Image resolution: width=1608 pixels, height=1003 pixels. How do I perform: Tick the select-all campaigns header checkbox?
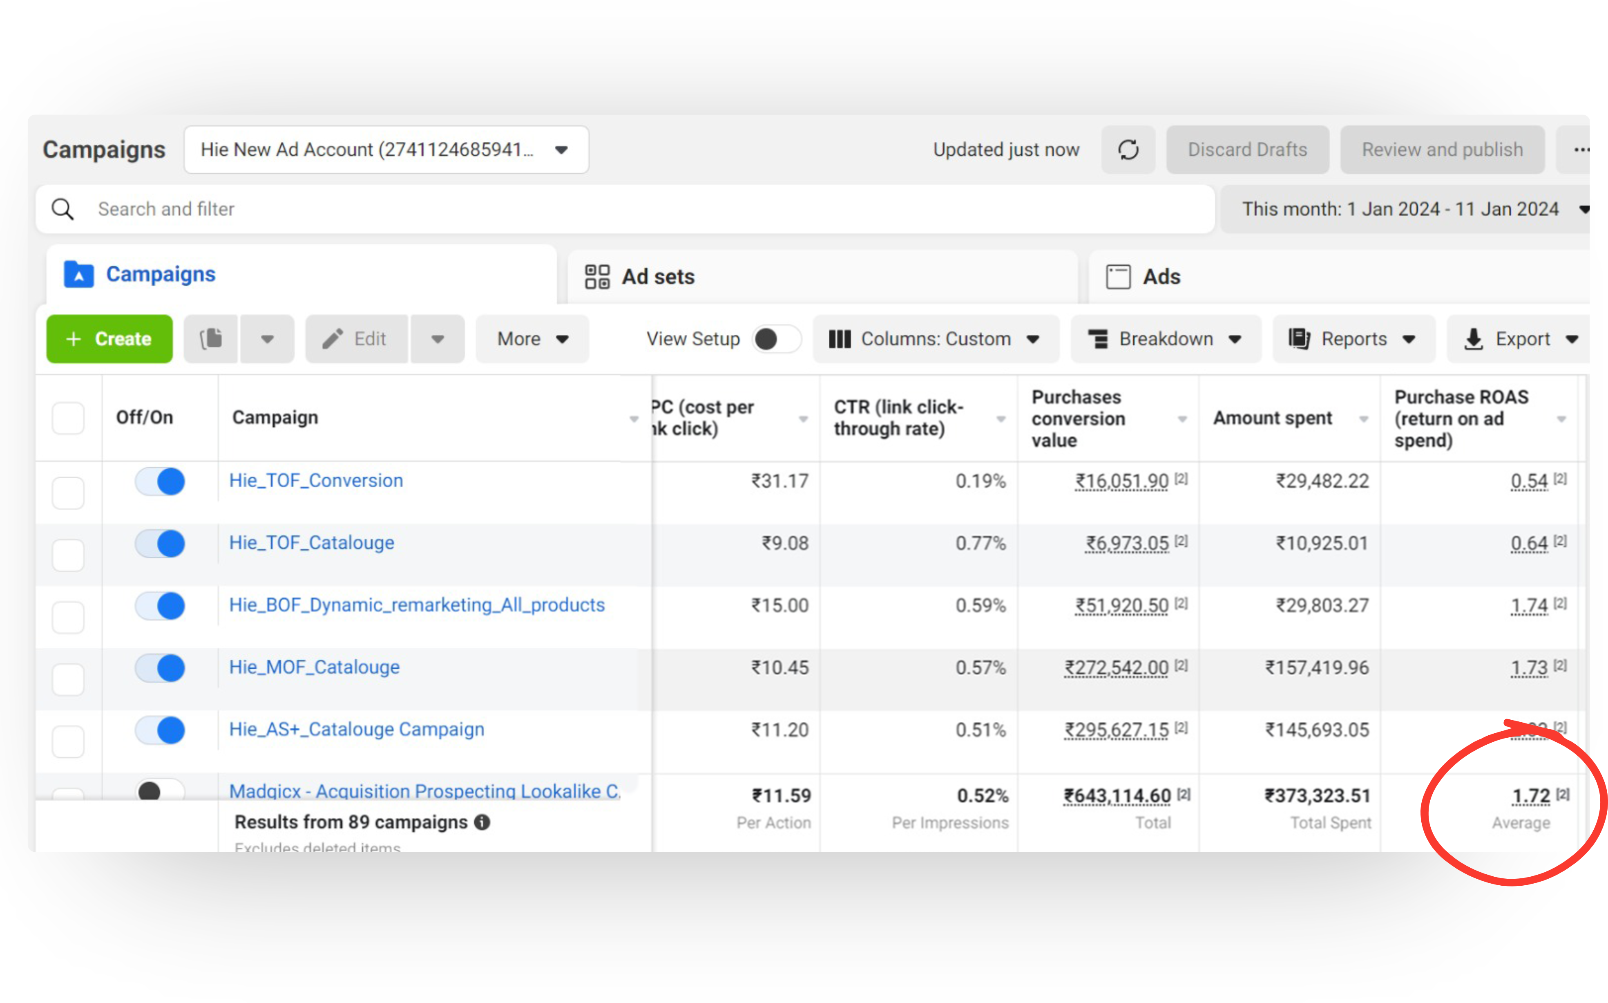click(68, 418)
